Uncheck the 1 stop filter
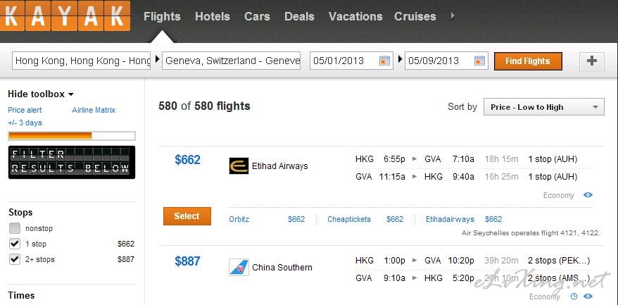 pos(15,244)
